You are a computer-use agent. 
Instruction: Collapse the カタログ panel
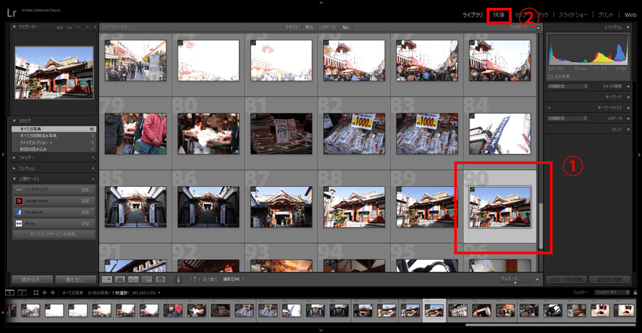tap(14, 121)
